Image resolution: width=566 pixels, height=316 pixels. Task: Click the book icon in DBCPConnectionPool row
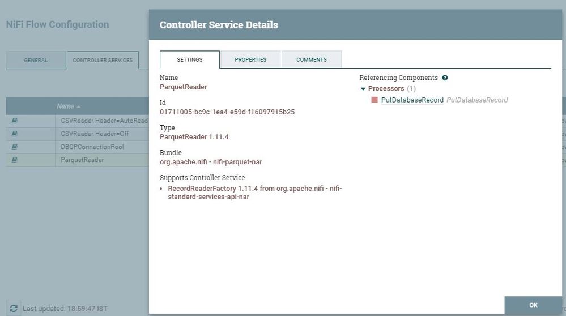[14, 147]
